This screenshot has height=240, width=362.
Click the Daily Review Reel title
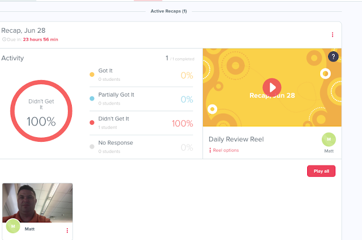point(236,139)
